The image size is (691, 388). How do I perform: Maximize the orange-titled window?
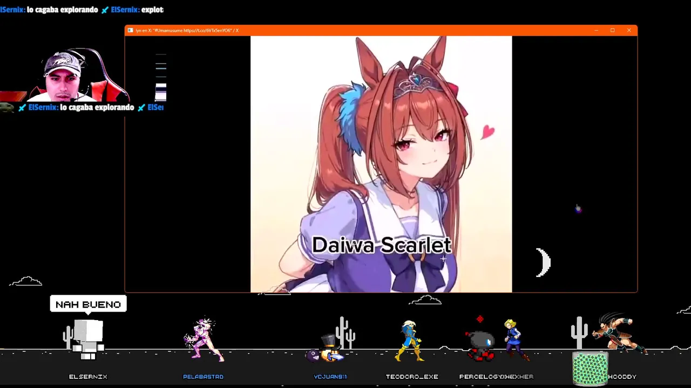[x=613, y=31]
